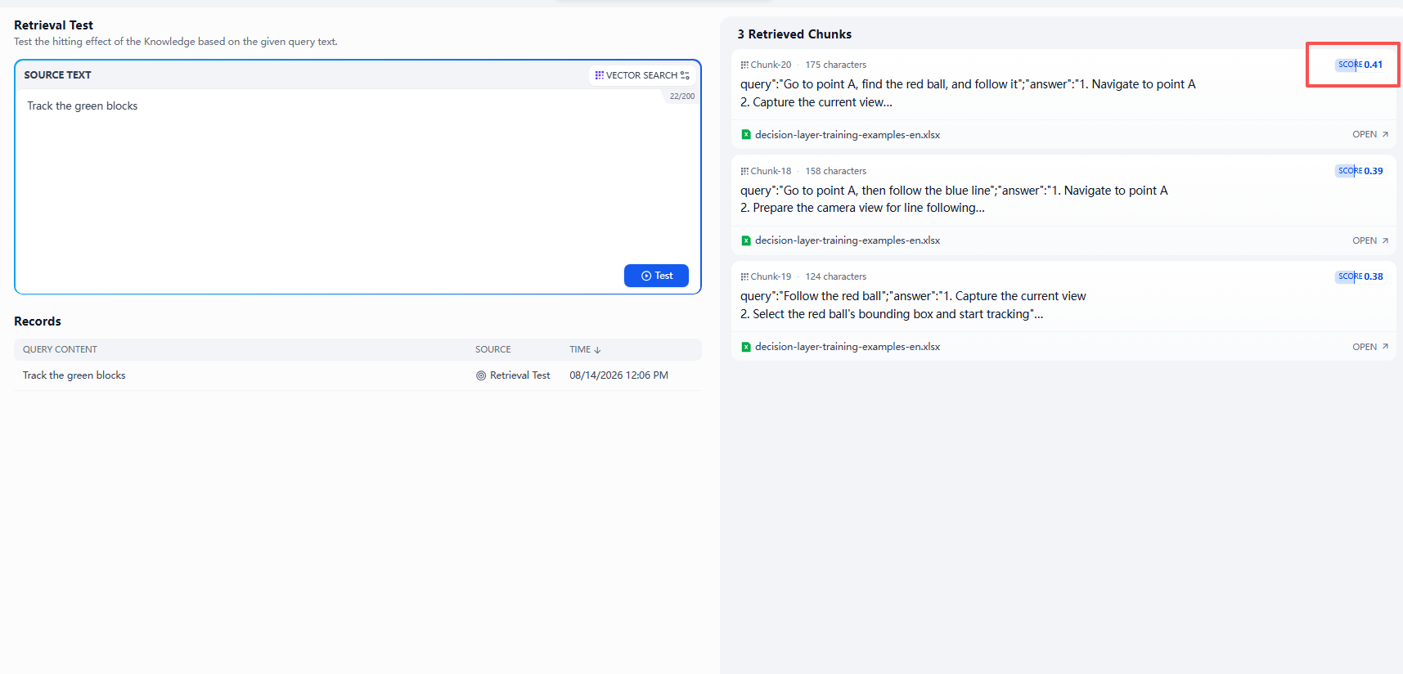Open the file name link under Chunk-19
The height and width of the screenshot is (674, 1403).
click(848, 347)
